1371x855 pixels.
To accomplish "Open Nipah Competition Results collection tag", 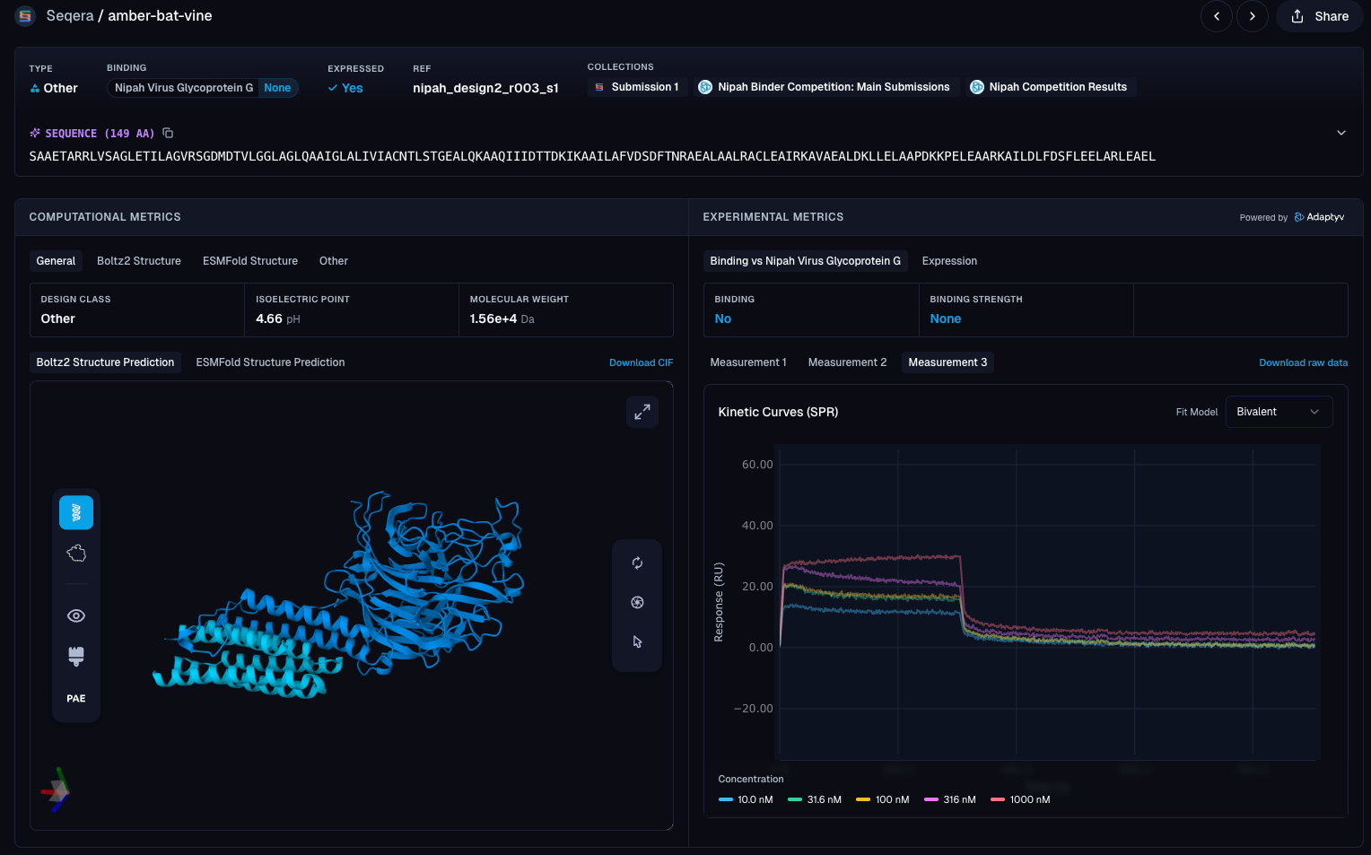I will (1049, 87).
